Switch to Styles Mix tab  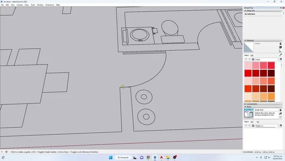point(258,122)
